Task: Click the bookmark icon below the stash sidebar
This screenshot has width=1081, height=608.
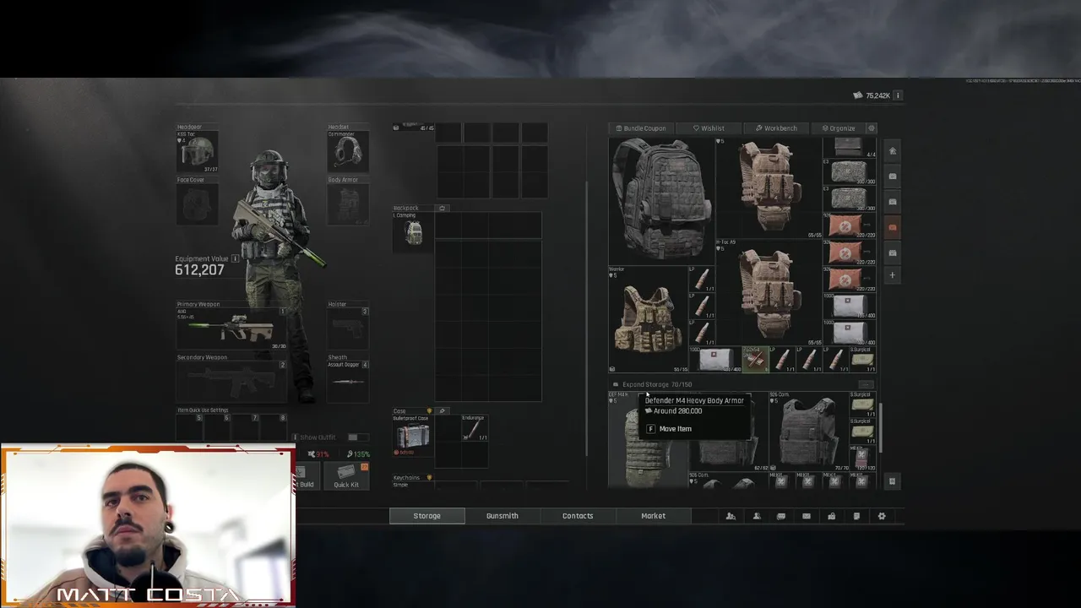Action: coord(892,481)
